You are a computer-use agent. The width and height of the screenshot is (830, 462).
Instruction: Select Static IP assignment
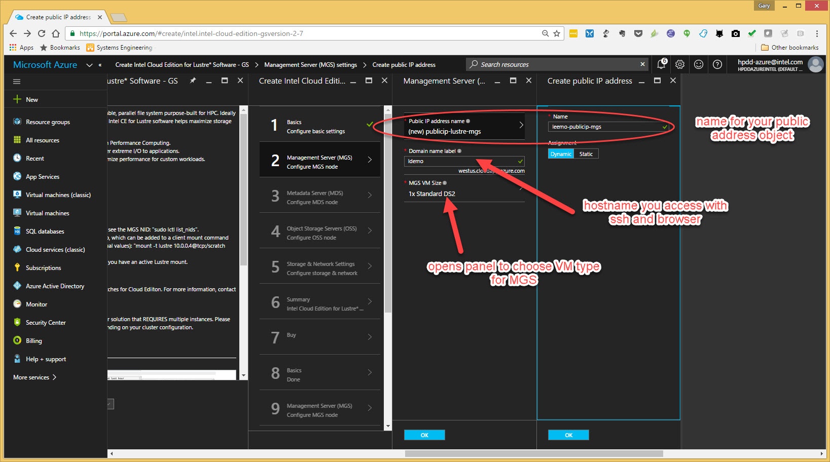pos(586,154)
